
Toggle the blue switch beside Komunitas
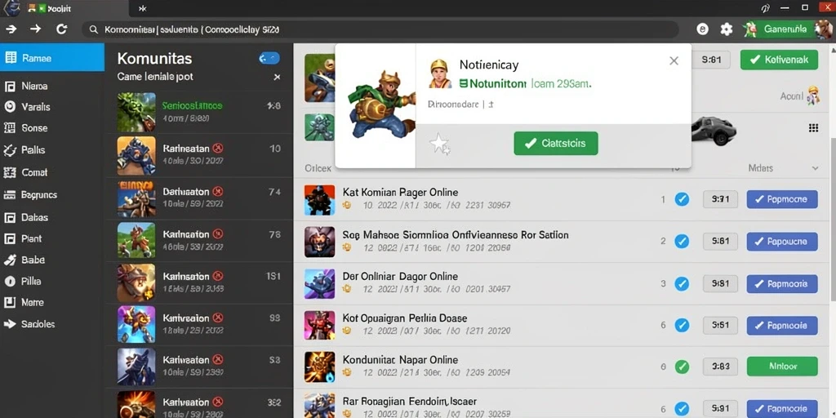click(269, 59)
